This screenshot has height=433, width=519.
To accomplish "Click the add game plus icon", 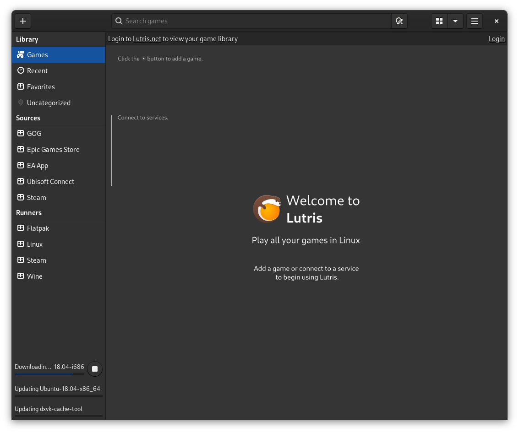I will point(23,21).
